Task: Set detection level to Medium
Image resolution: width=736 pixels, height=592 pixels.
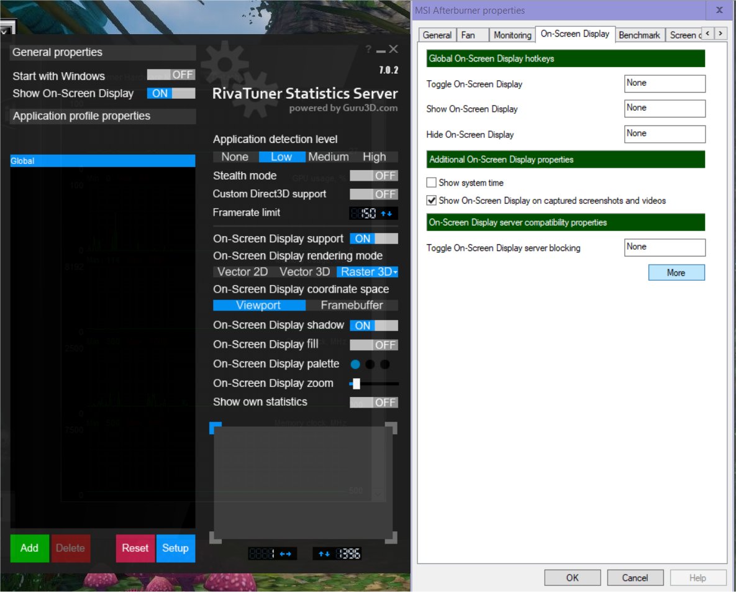Action: point(328,157)
